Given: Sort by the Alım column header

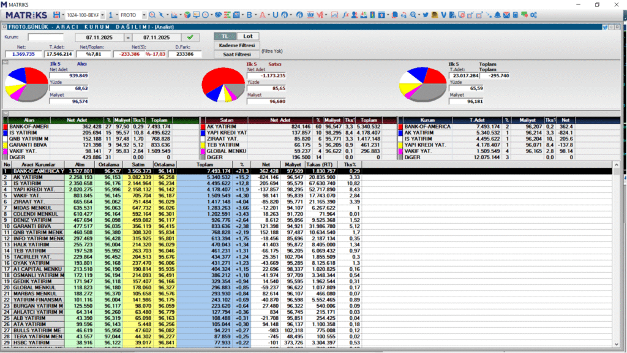Looking at the screenshot, I should point(80,164).
